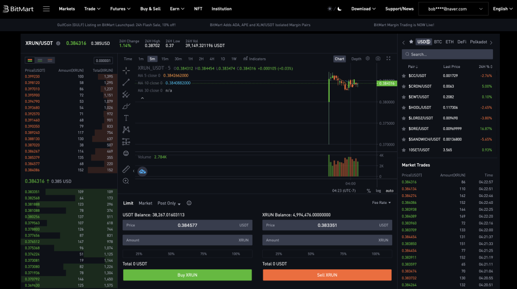Open the NFT page
Viewport: 517px width, 289px height.
[198, 9]
